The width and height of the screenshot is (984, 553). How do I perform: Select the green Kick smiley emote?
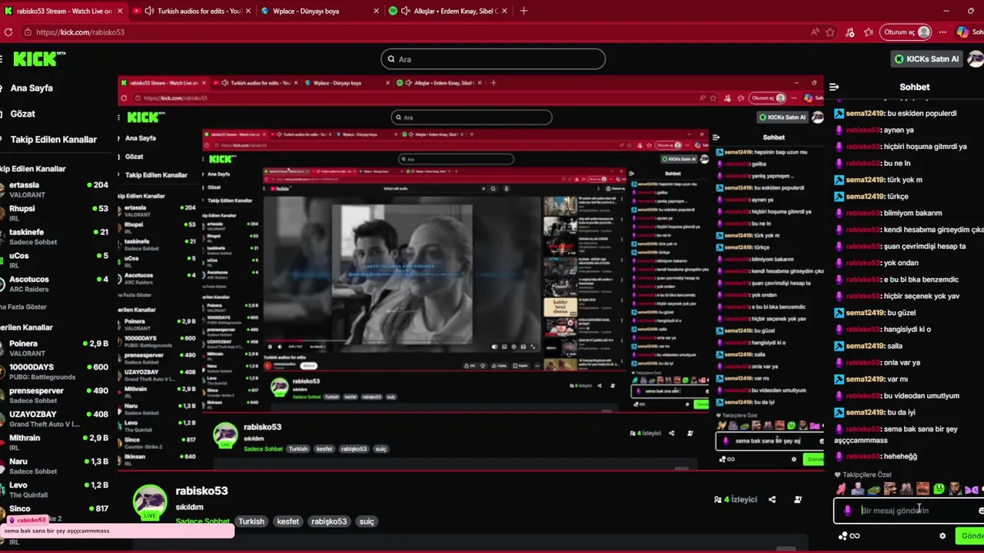[939, 489]
